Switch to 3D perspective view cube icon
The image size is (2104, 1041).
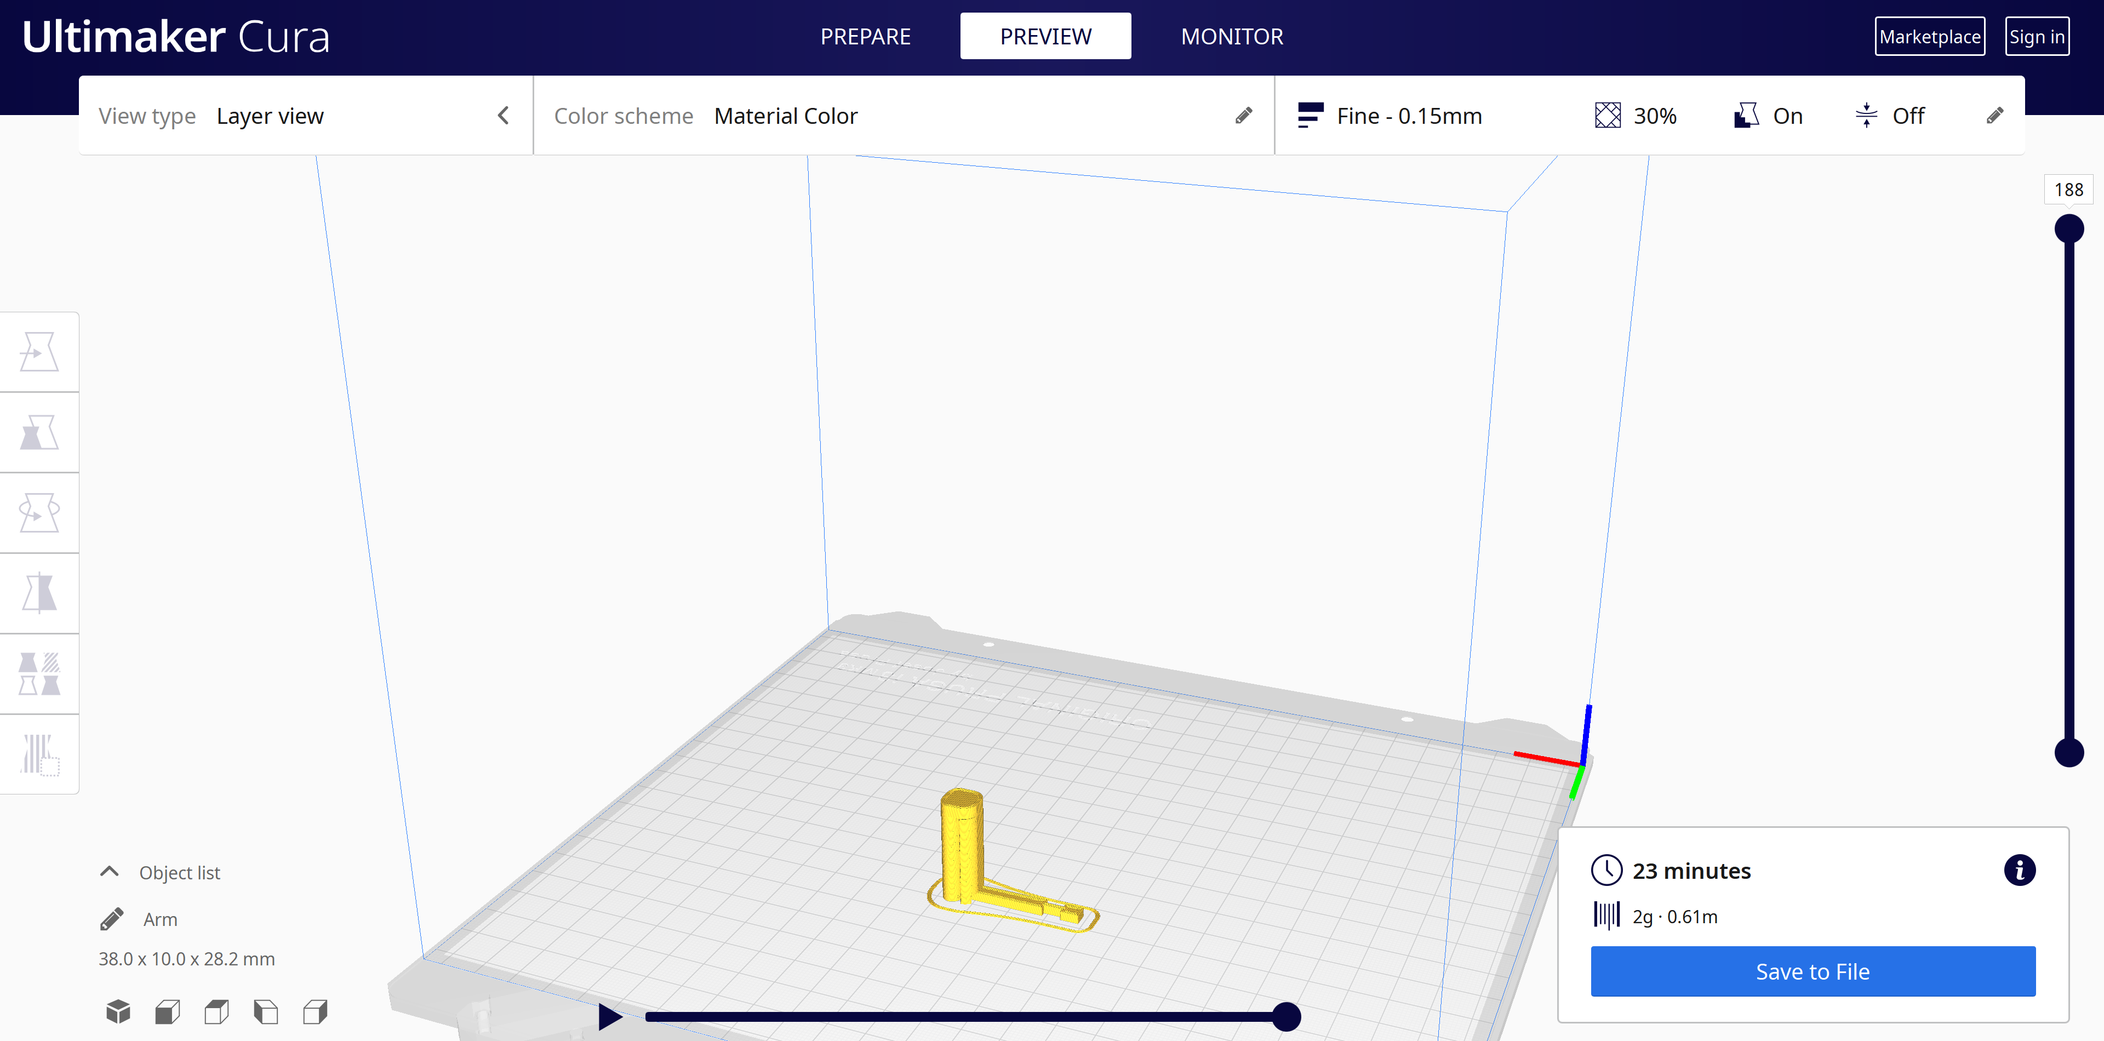click(x=118, y=1011)
